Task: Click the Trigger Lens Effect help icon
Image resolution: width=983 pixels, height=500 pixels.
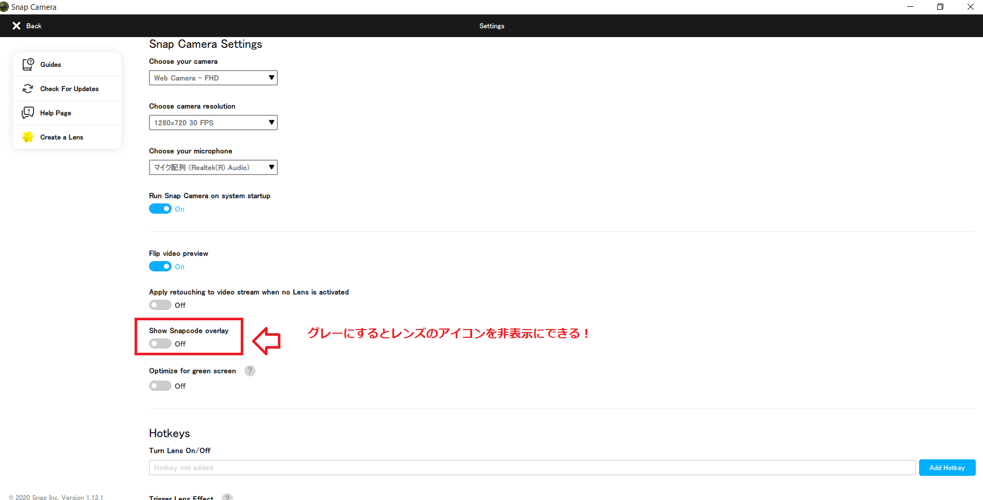Action: click(227, 497)
